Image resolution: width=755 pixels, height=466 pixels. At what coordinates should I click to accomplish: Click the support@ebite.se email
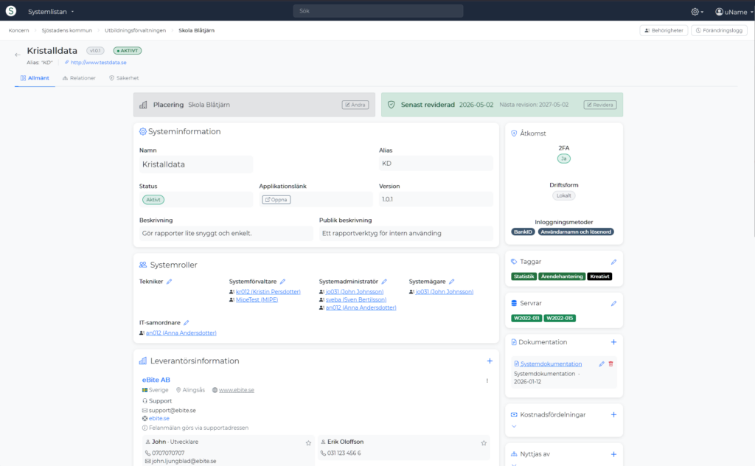tap(172, 411)
